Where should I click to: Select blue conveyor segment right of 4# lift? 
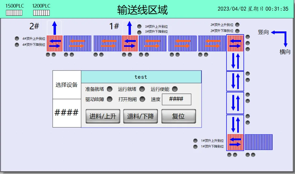(x=77, y=43)
